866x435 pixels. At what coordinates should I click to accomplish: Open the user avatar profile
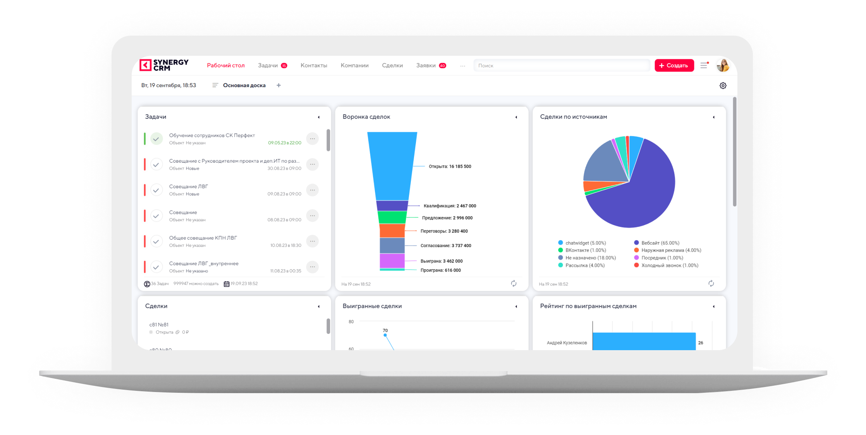723,65
